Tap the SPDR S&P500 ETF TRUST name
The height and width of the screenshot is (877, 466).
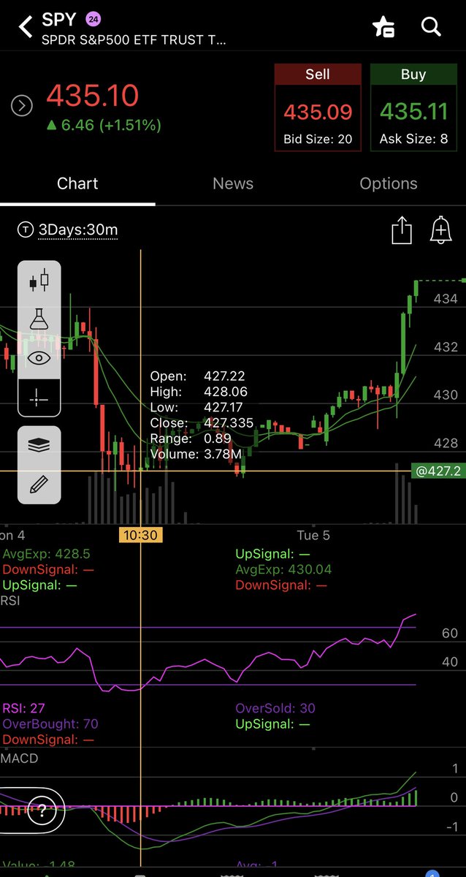(134, 41)
